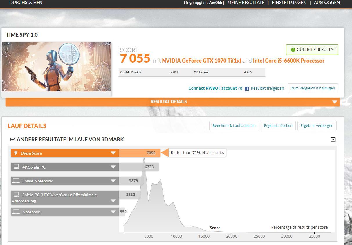Go to Meine Resultate
The width and height of the screenshot is (352, 245).
(x=246, y=3)
